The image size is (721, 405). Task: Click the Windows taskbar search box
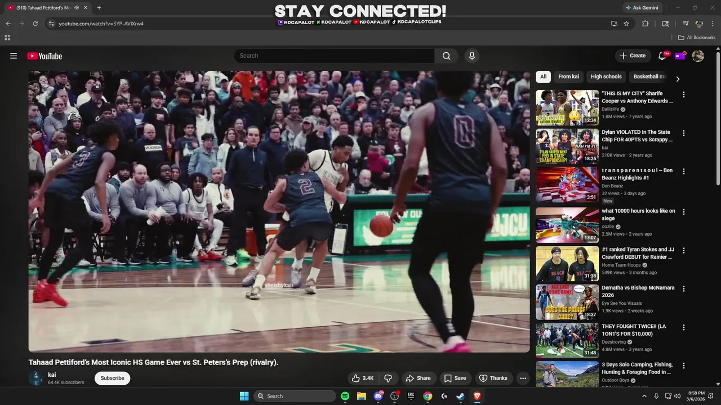pos(294,396)
